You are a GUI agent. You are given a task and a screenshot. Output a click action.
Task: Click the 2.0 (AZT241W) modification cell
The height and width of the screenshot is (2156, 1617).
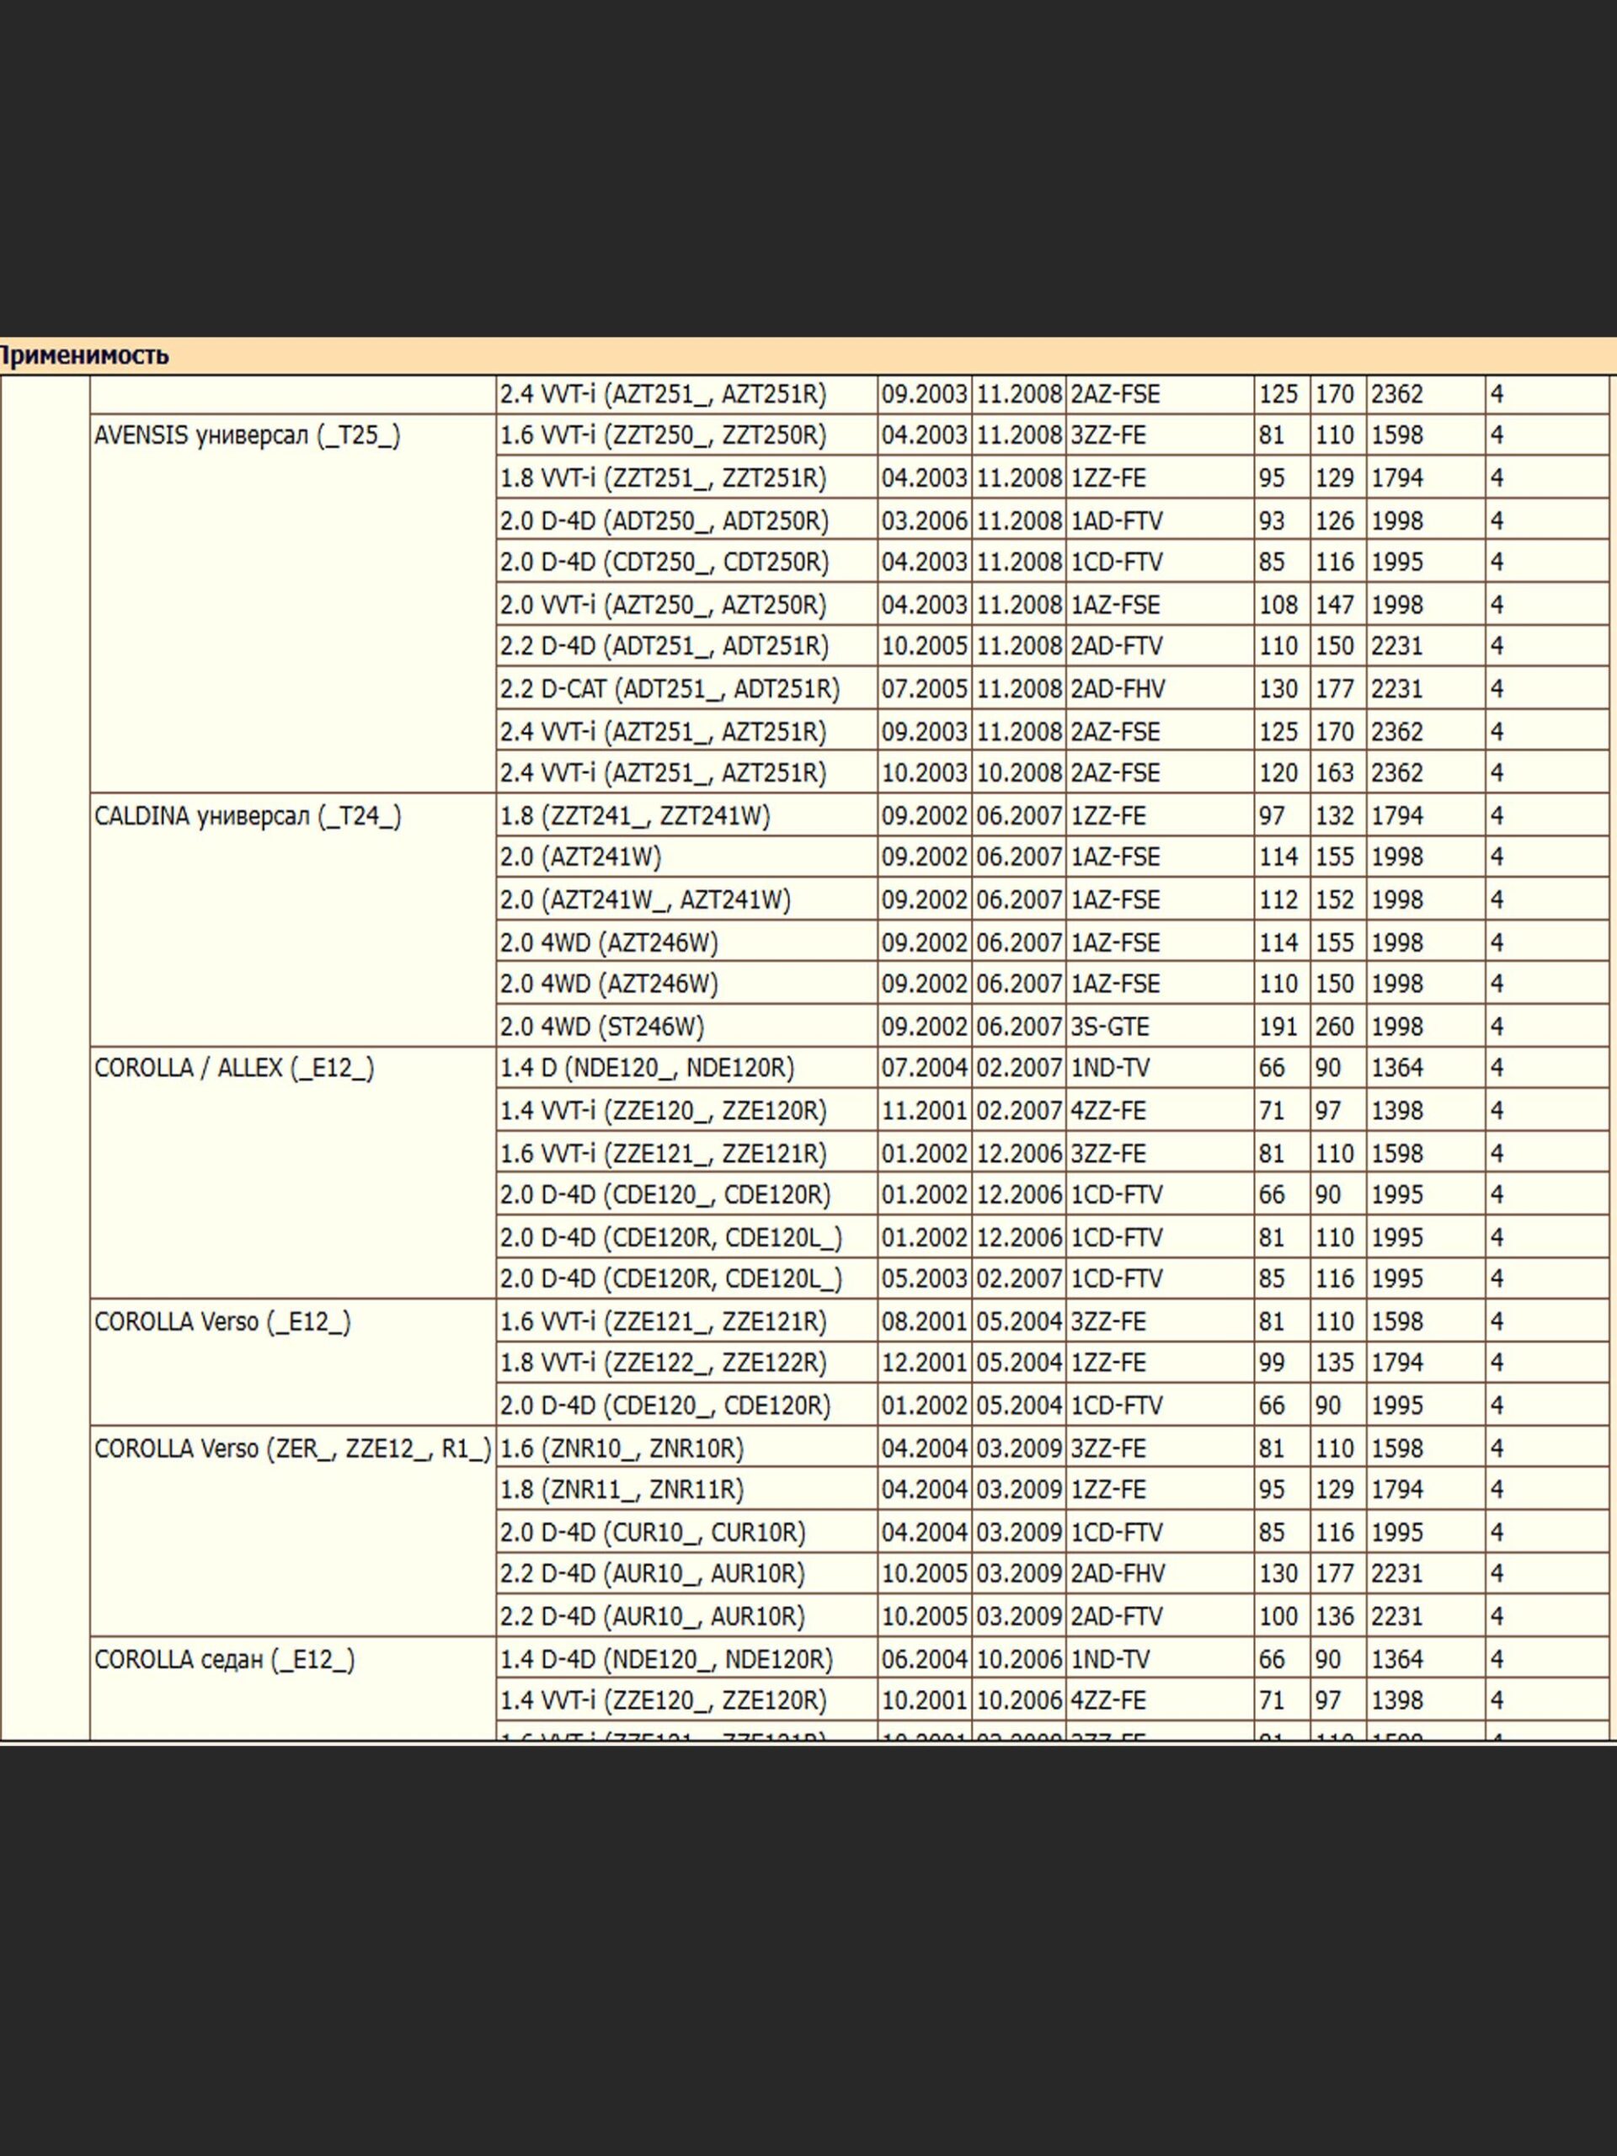click(580, 857)
